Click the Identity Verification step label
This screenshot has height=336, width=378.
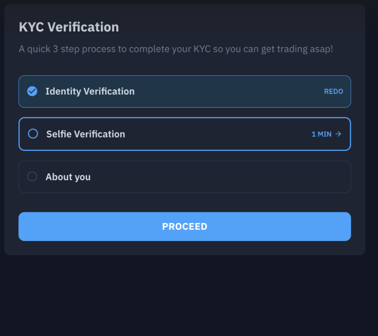[x=90, y=91]
